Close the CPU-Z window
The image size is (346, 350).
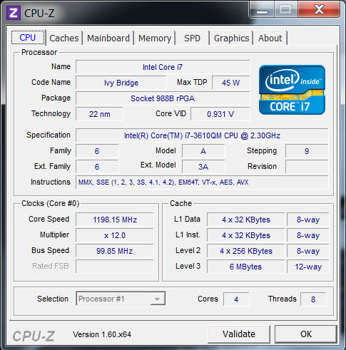click(x=319, y=9)
